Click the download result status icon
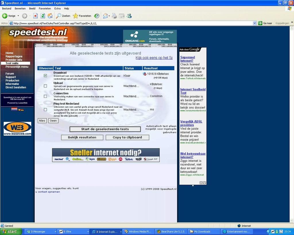294x235 pixels. pos(145,74)
